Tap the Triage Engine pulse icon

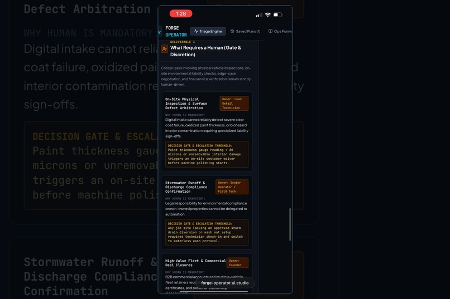tap(196, 31)
